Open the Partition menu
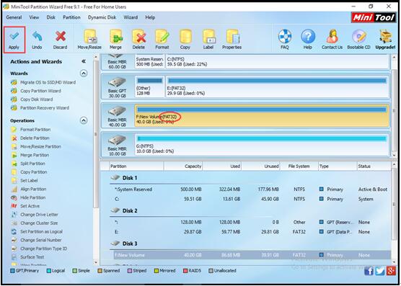The height and width of the screenshot is (286, 401). click(71, 17)
